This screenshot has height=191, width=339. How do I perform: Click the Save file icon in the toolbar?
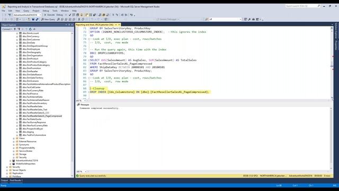coord(33,19)
